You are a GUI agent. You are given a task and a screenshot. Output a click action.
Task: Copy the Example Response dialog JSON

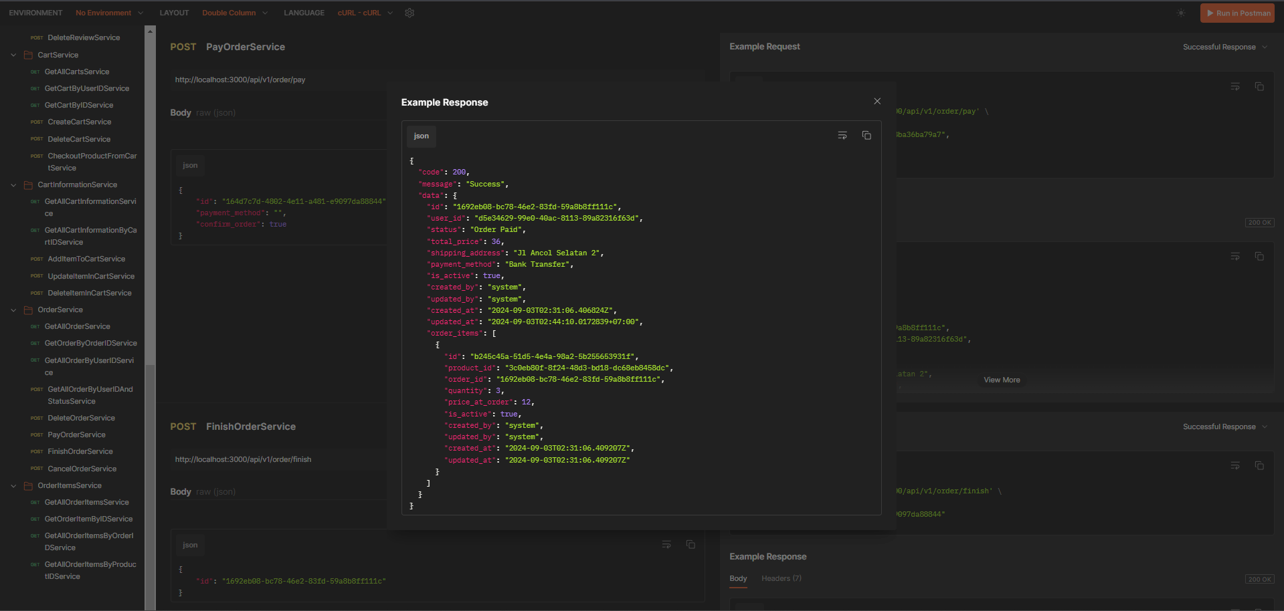click(866, 136)
